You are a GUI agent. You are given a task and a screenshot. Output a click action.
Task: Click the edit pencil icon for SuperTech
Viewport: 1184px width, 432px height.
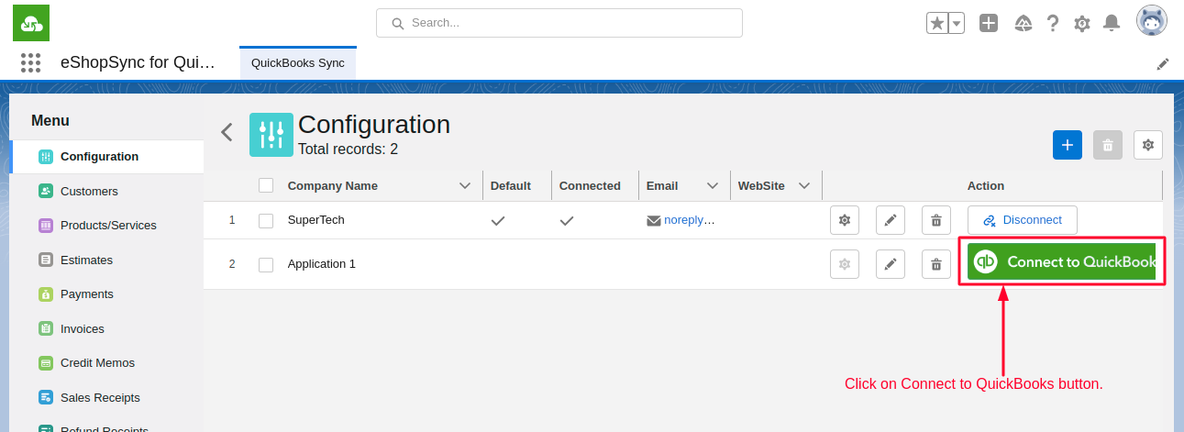[890, 220]
